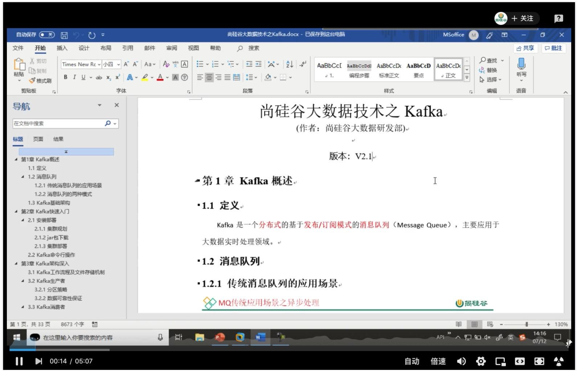Toggle Italic formatting

click(x=74, y=77)
